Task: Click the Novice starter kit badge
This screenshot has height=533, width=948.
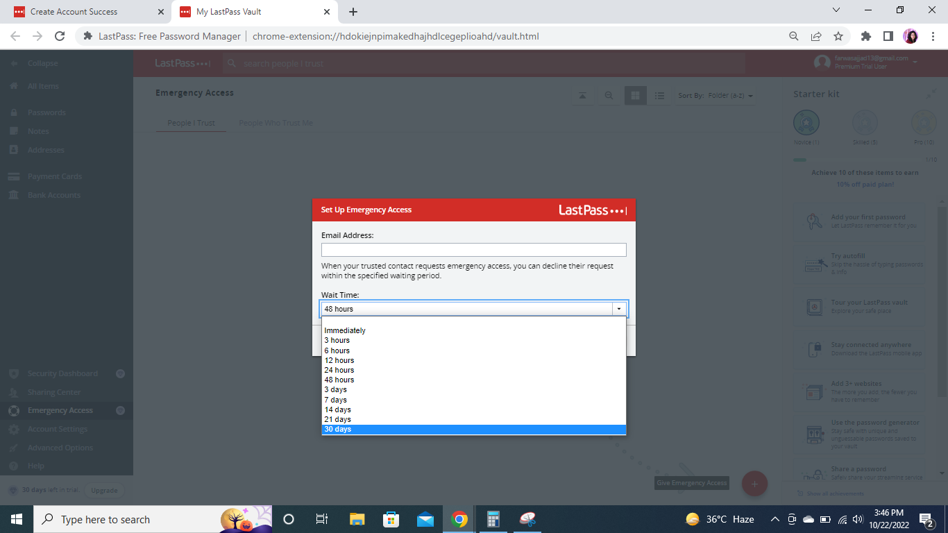Action: point(806,123)
